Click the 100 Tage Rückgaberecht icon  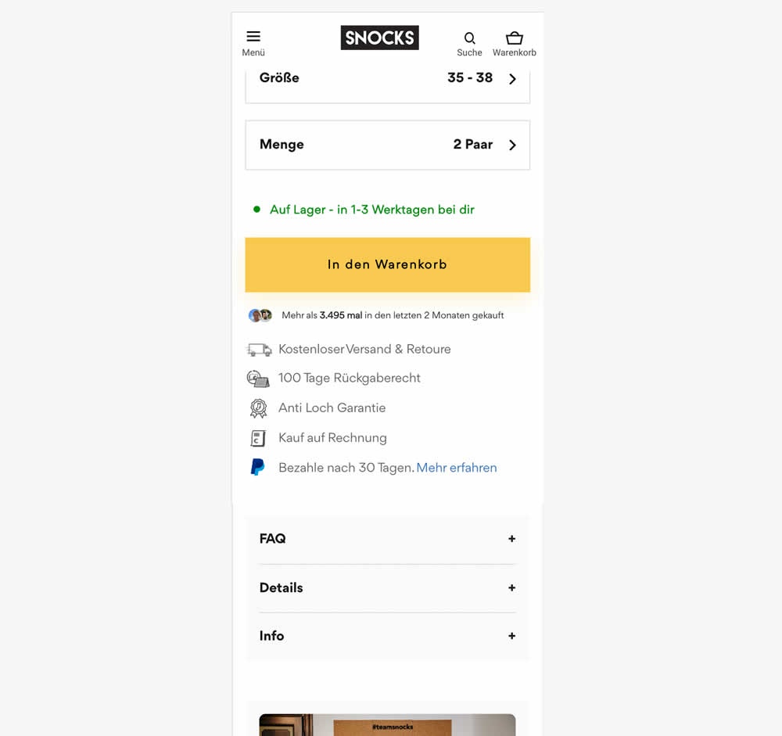click(258, 379)
